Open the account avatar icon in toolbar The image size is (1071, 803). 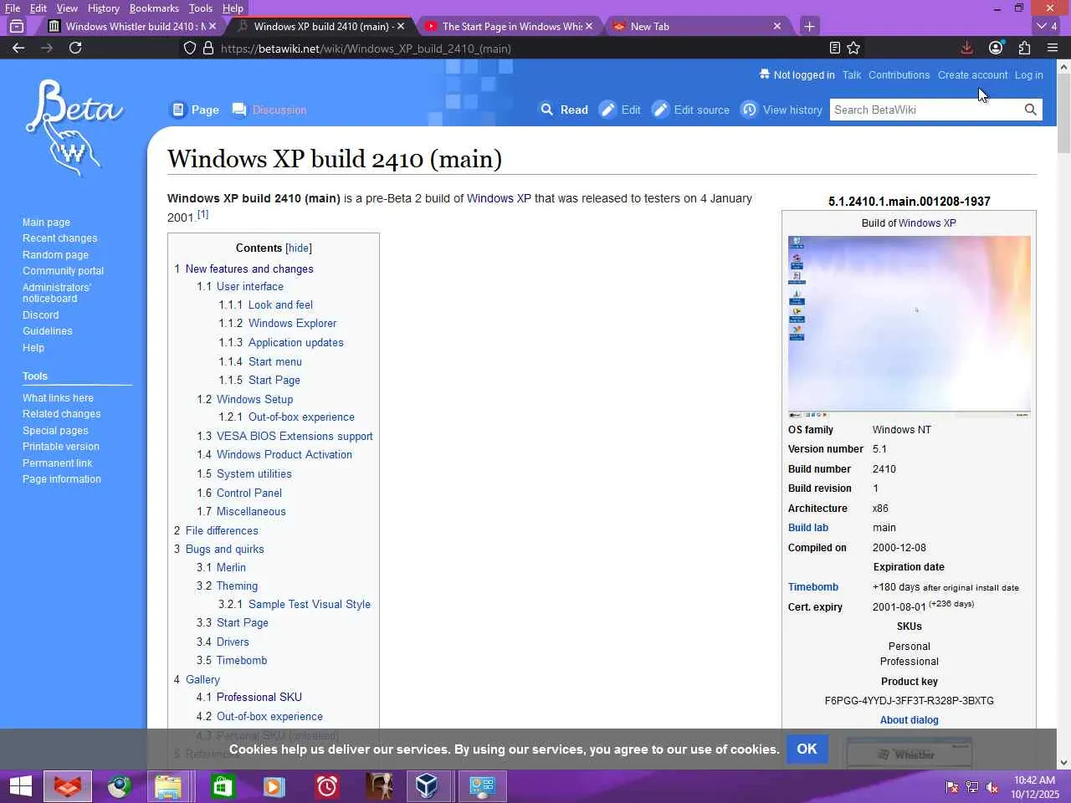point(996,48)
